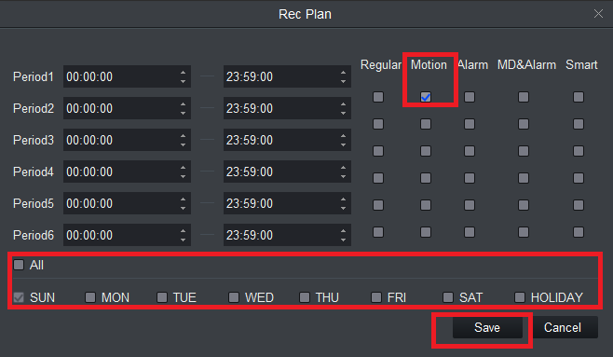Enable Alarm recording for Period2
Screen dimensions: 613x357
470,124
